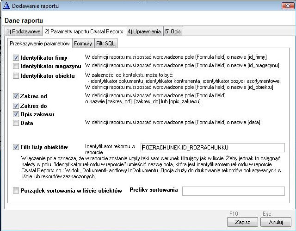Enable the Data checkbox

point(16,123)
